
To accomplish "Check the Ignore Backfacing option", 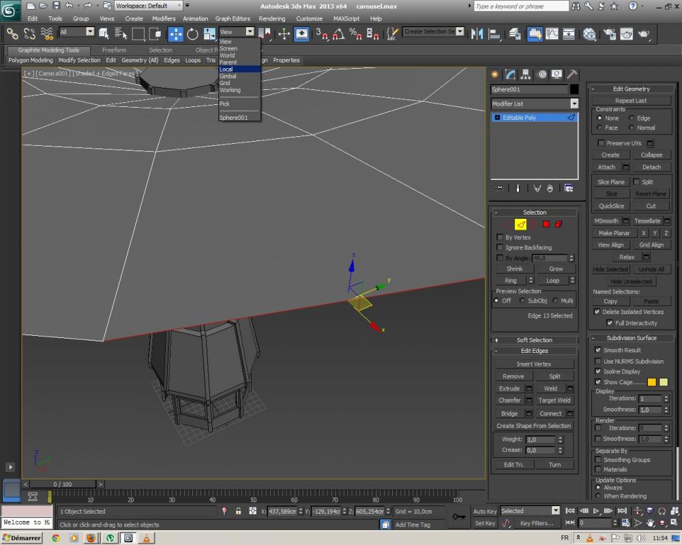I will click(500, 247).
